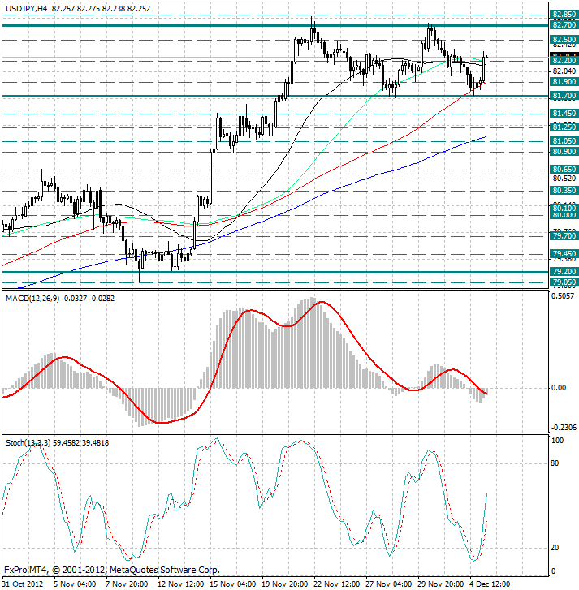This screenshot has height=590, width=579.
Task: Select the 82.850 price level label
Action: [564, 15]
